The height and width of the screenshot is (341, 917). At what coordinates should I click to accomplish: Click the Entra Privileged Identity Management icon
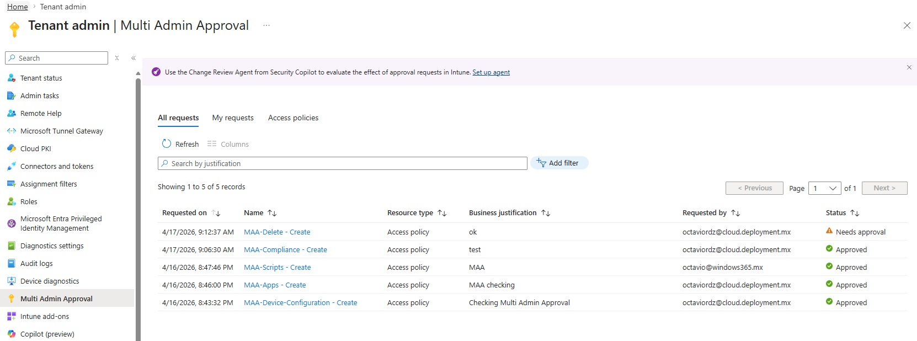click(x=12, y=223)
